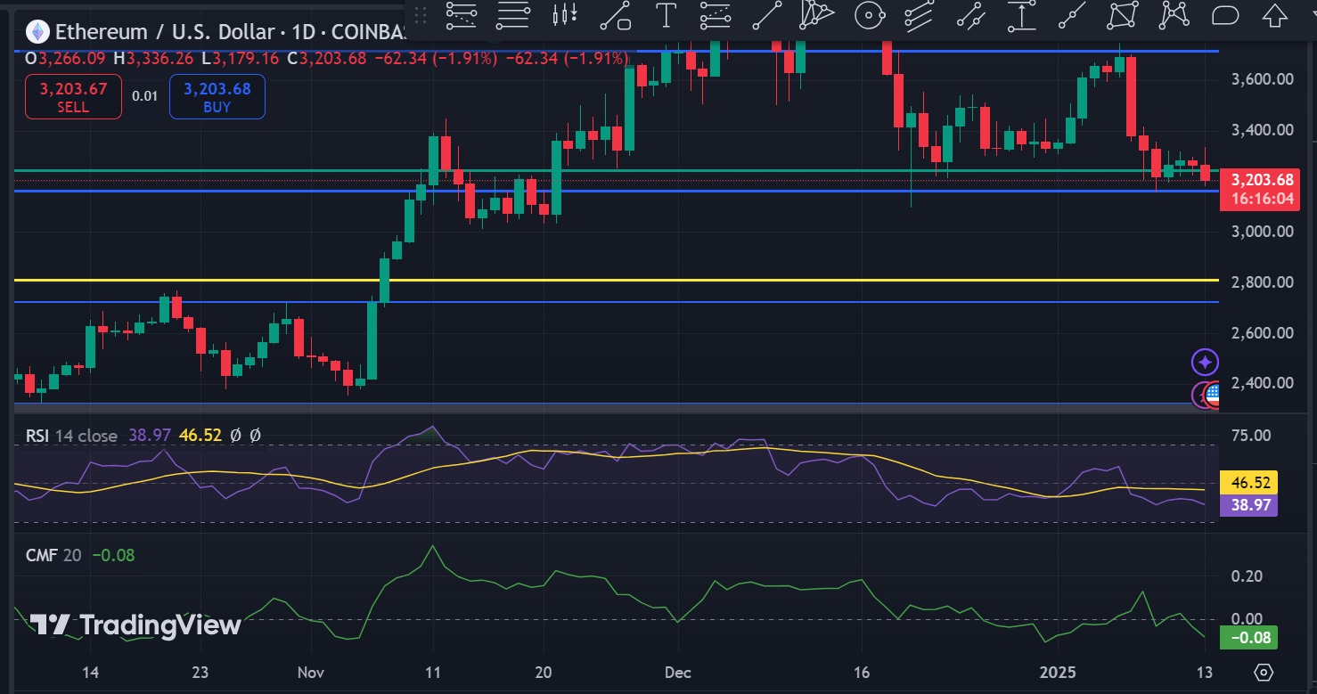
Task: Select the Text (T) annotation tool
Action: (x=666, y=14)
